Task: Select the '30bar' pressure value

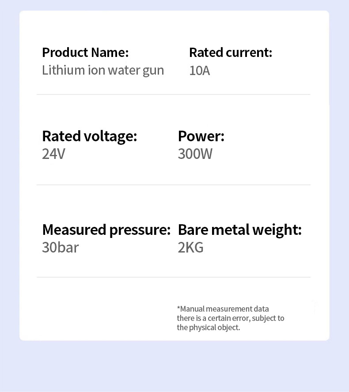Action: 60,247
